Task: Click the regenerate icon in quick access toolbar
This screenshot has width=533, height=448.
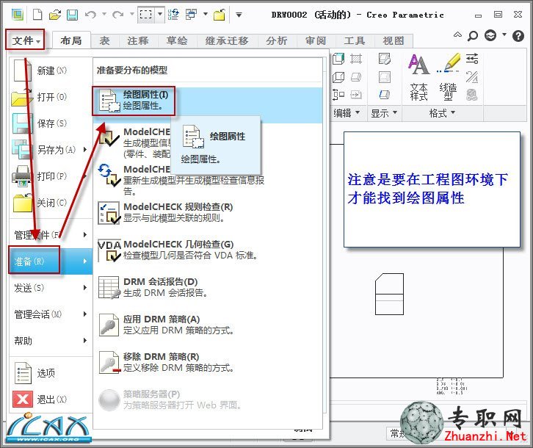Action: click(x=173, y=15)
